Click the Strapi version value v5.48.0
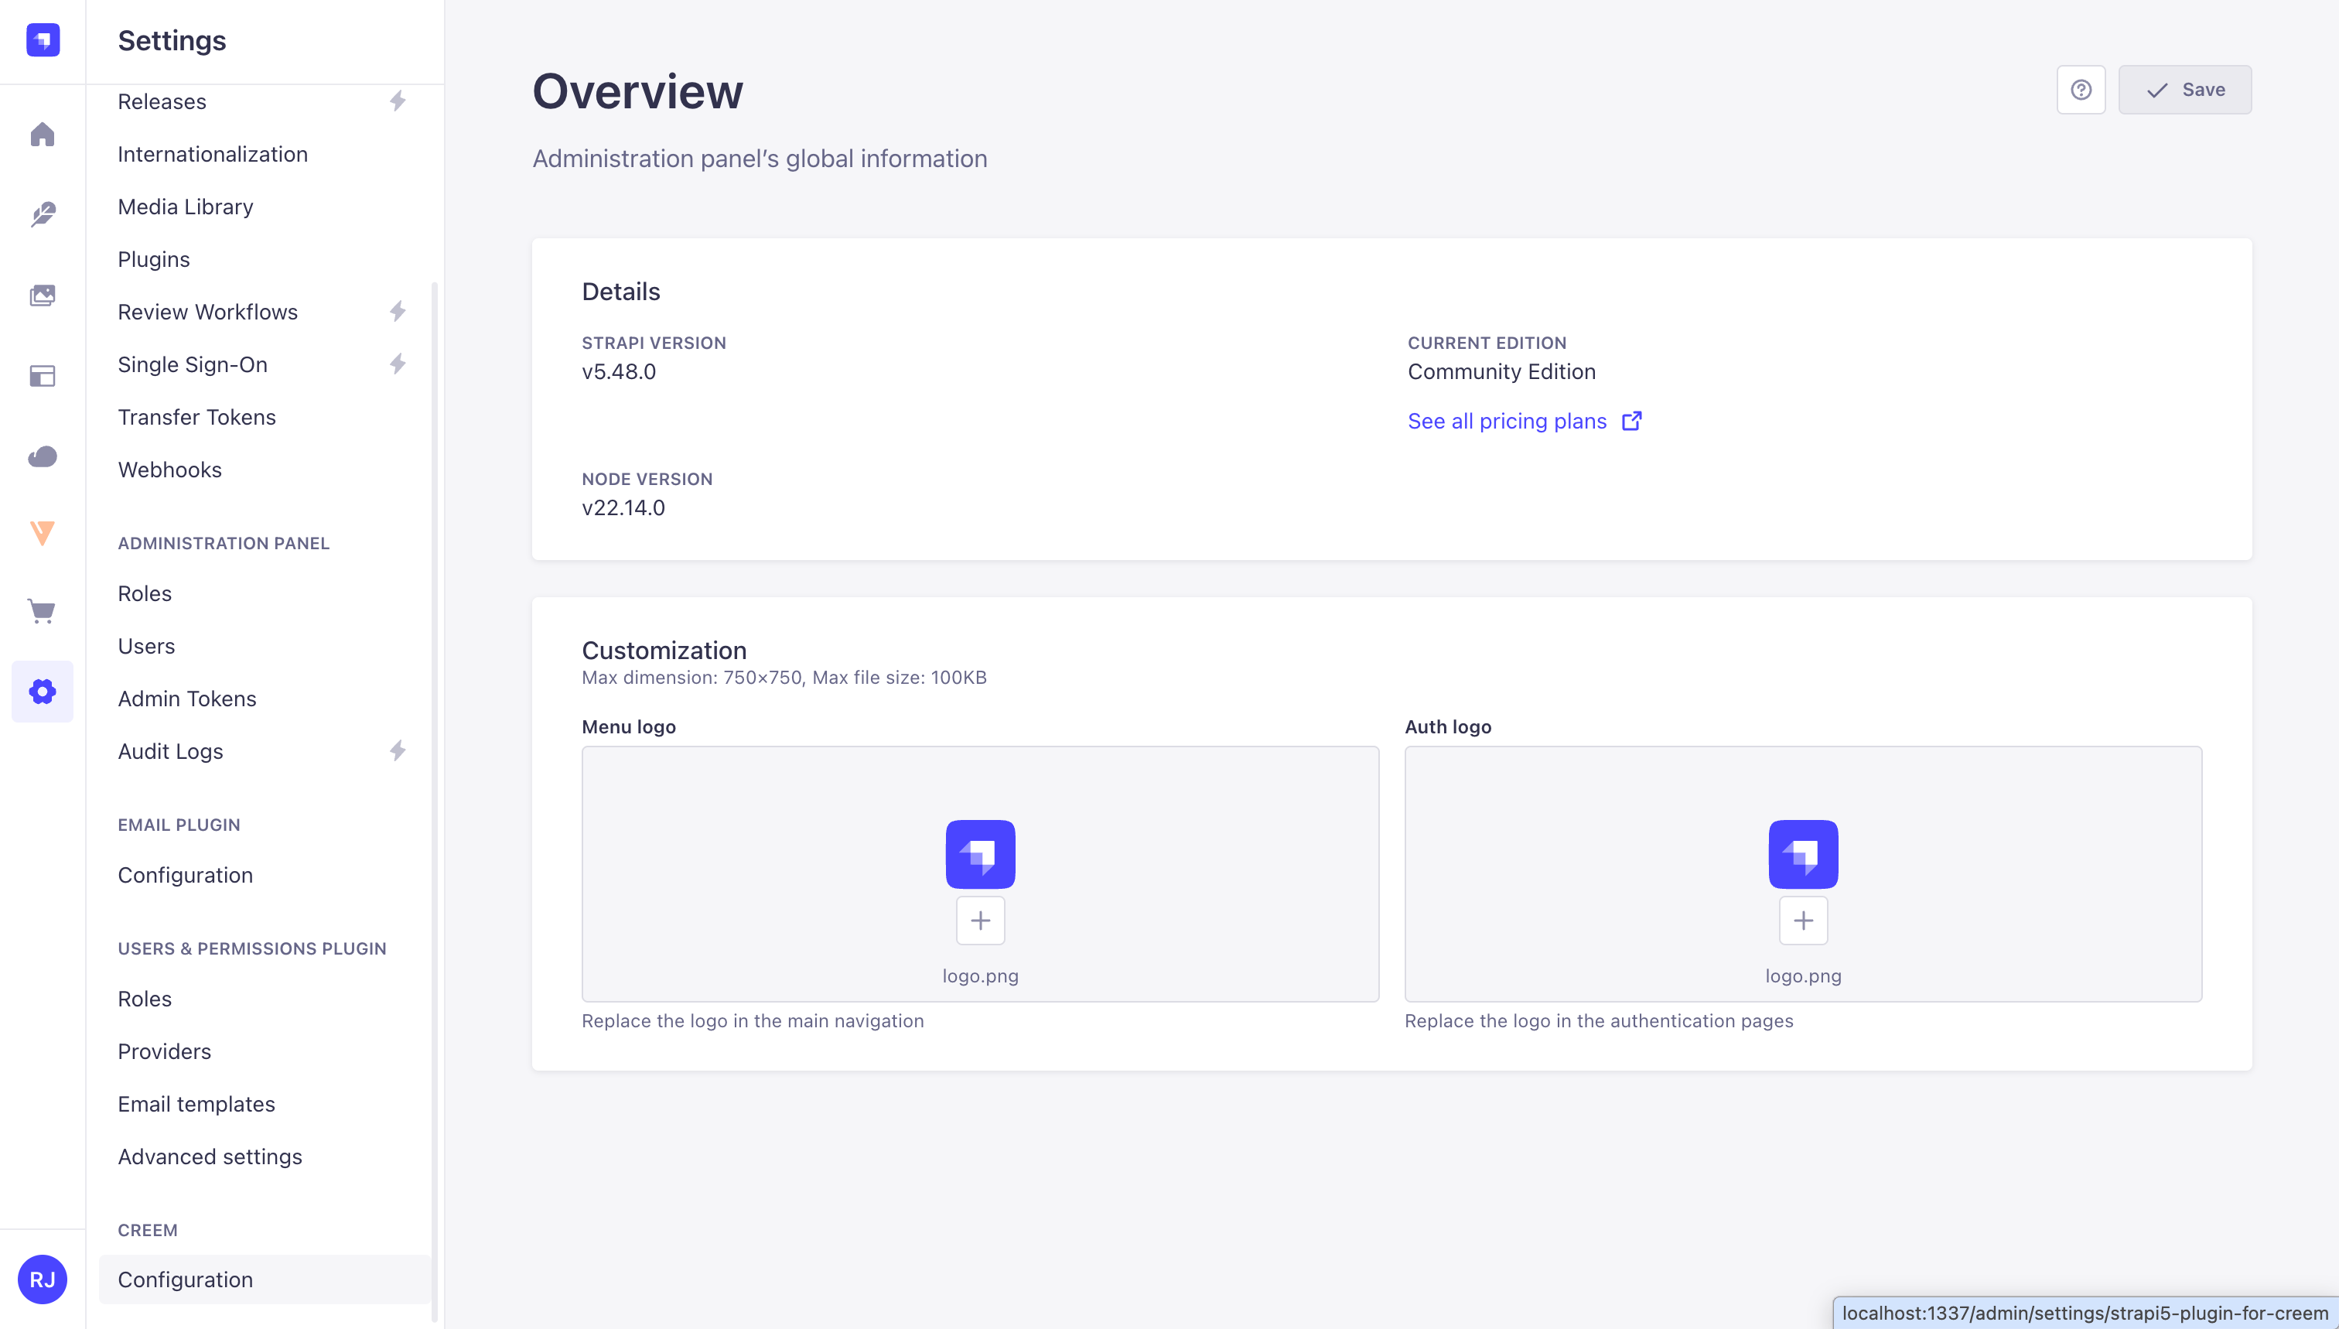Screen dimensions: 2339x1329 tap(619, 371)
